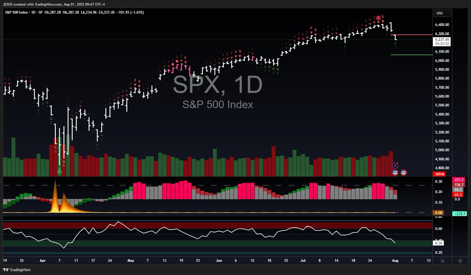Click the white current price tag 6,237.45

point(442,40)
